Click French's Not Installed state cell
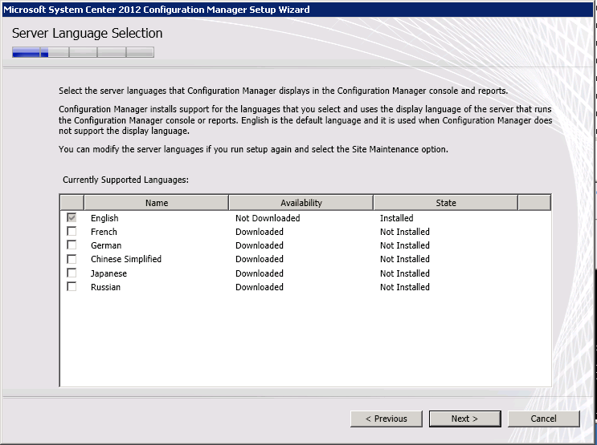The width and height of the screenshot is (597, 445). (405, 232)
